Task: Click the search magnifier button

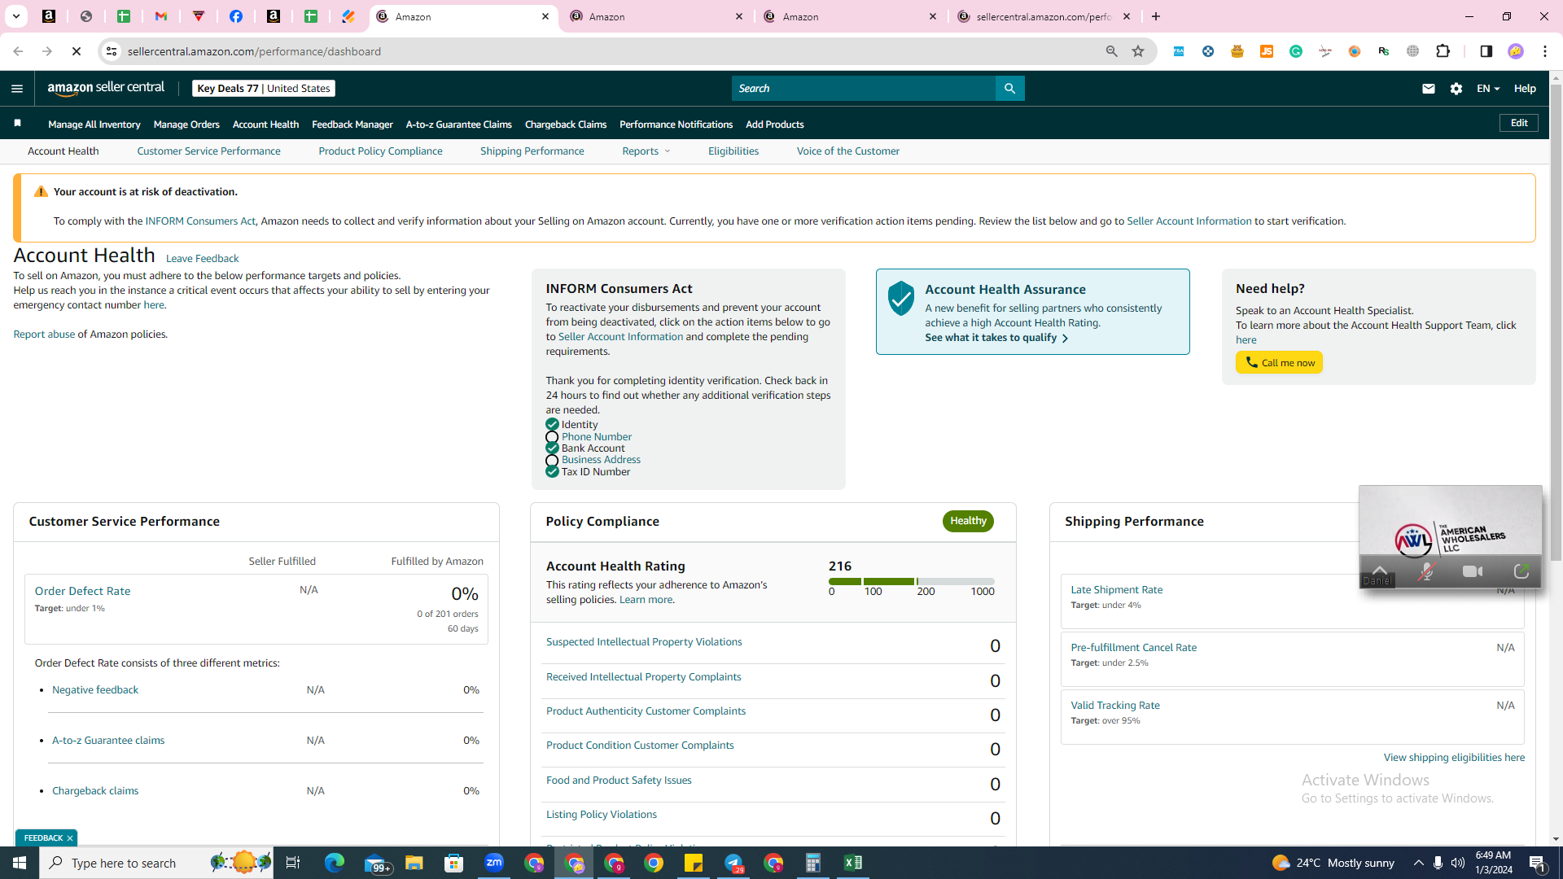Action: coord(1009,89)
